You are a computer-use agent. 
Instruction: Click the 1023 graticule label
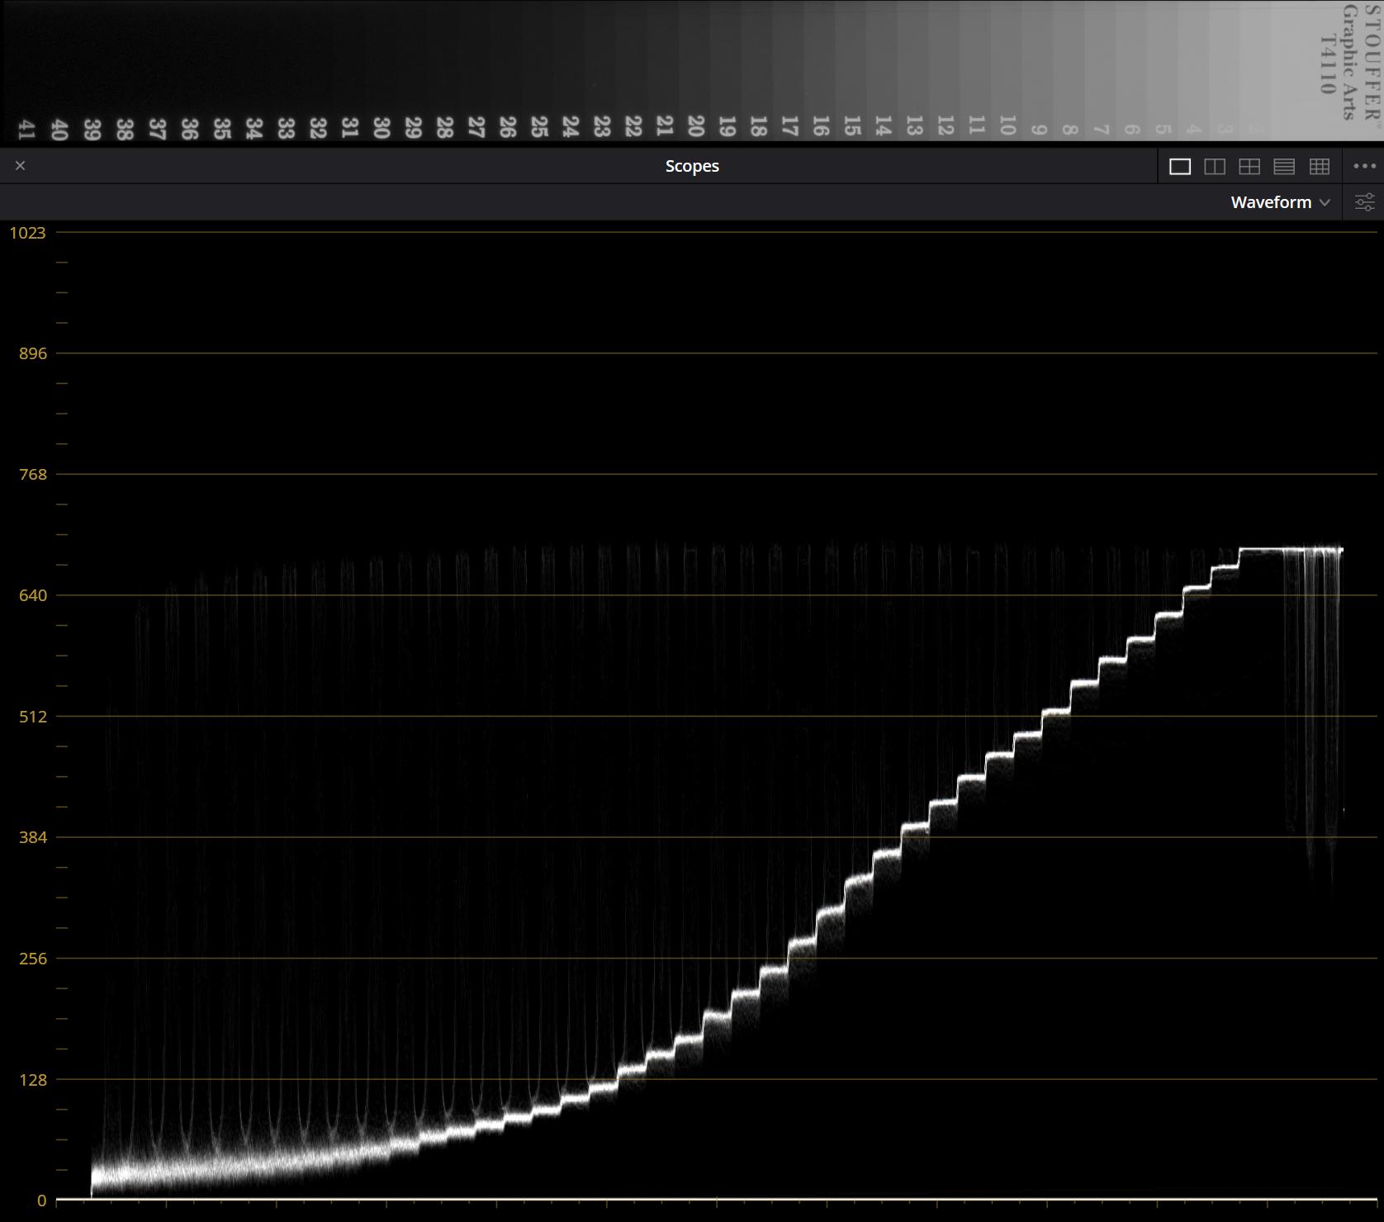(x=27, y=233)
